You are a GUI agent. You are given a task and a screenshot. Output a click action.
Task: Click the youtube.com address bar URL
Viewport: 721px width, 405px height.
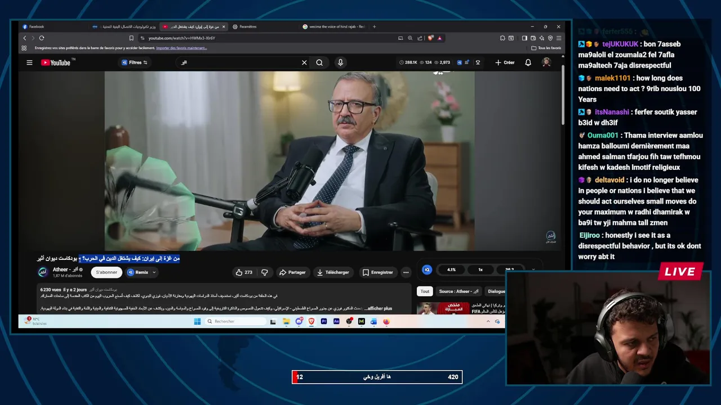click(182, 38)
